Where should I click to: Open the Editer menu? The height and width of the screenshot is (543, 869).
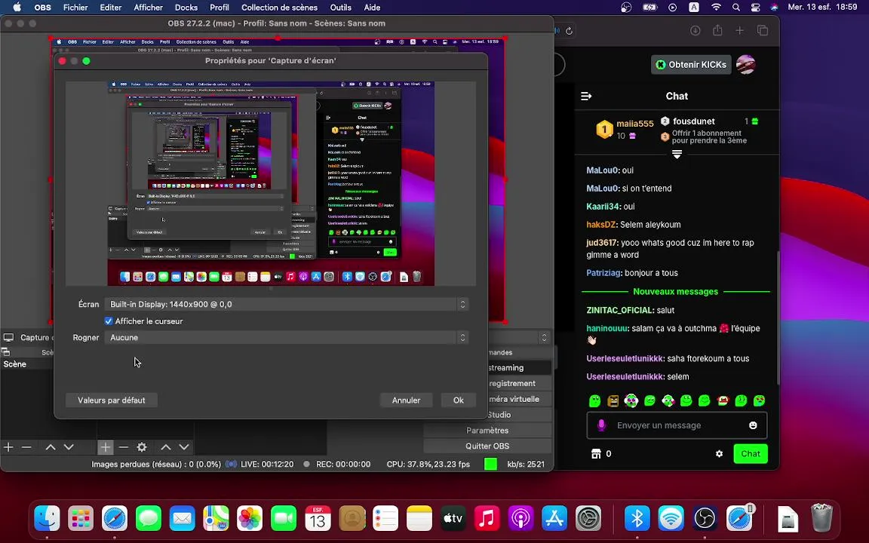point(110,8)
